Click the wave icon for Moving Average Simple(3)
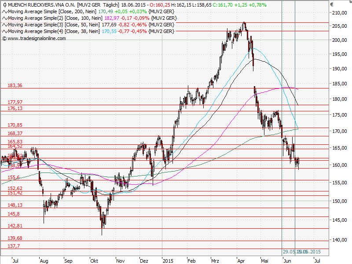The height and width of the screenshot is (264, 352). pyautogui.click(x=5, y=25)
